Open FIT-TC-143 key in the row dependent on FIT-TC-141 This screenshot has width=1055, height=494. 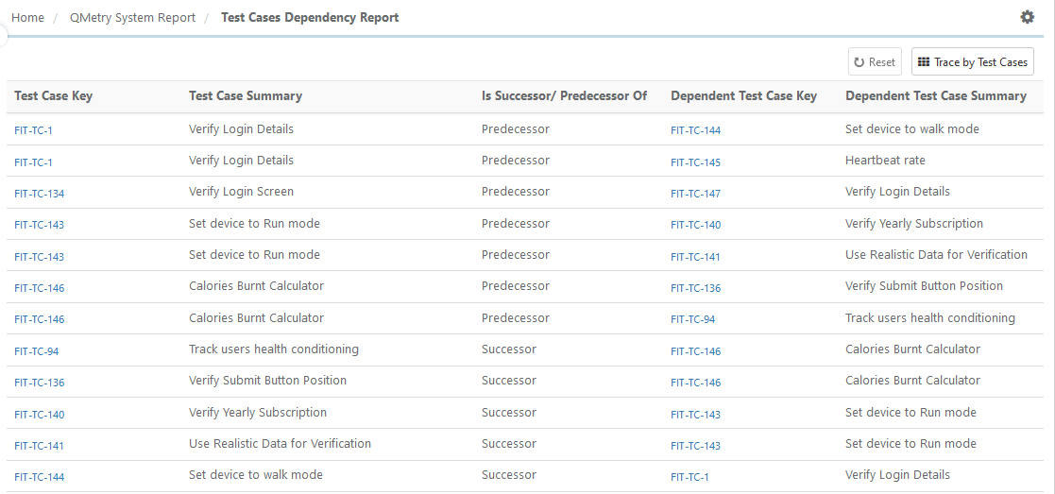[39, 256]
